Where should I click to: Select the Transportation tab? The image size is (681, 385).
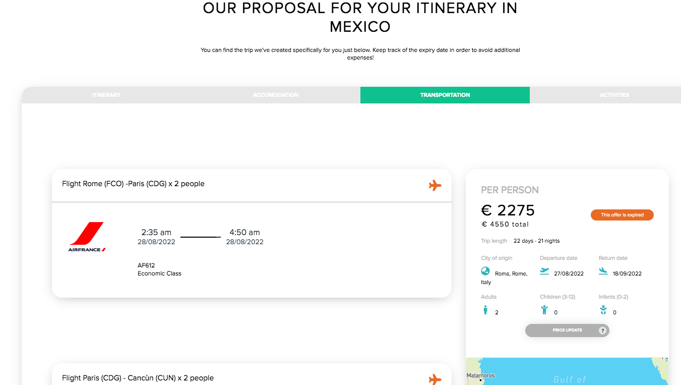click(445, 95)
